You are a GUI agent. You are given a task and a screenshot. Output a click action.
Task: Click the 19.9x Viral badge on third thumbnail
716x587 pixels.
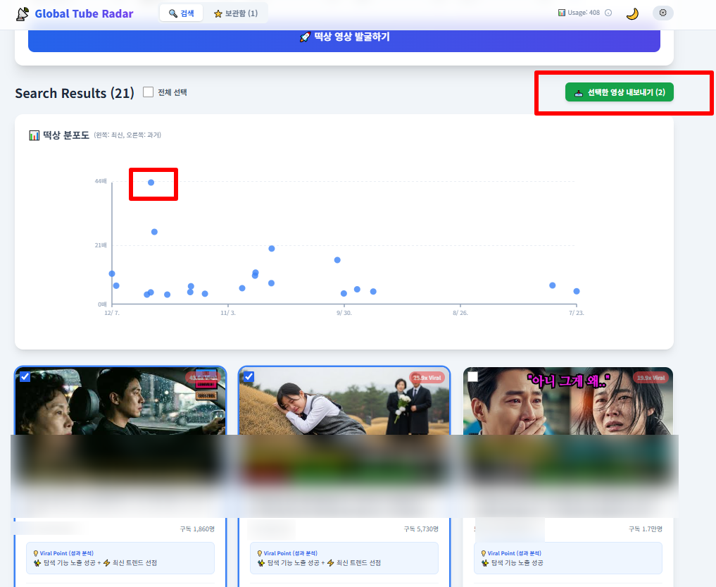coord(651,378)
